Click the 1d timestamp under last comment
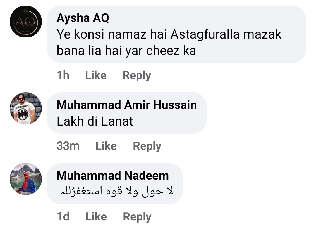The width and height of the screenshot is (316, 231). [63, 216]
